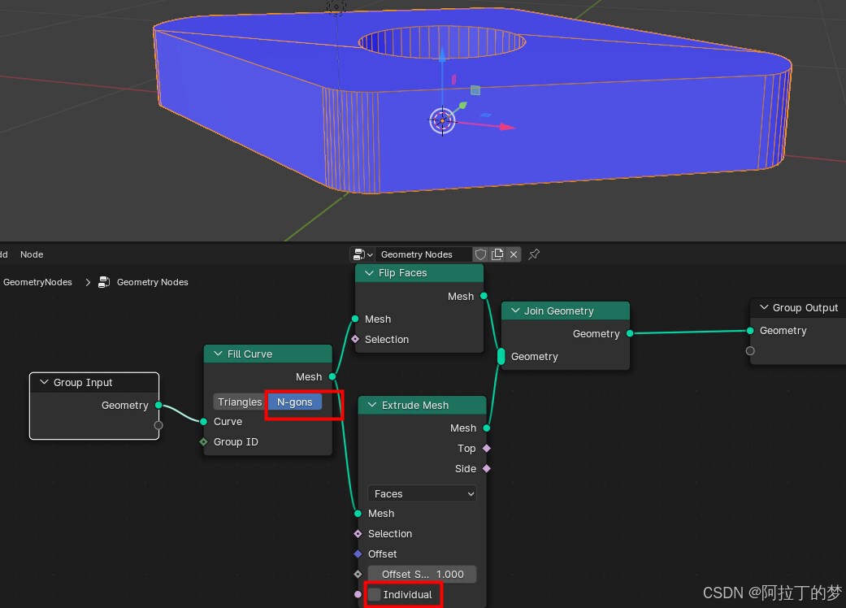Click the Geometry output socket on Group Input
Viewport: 846px width, 608px height.
click(x=158, y=406)
